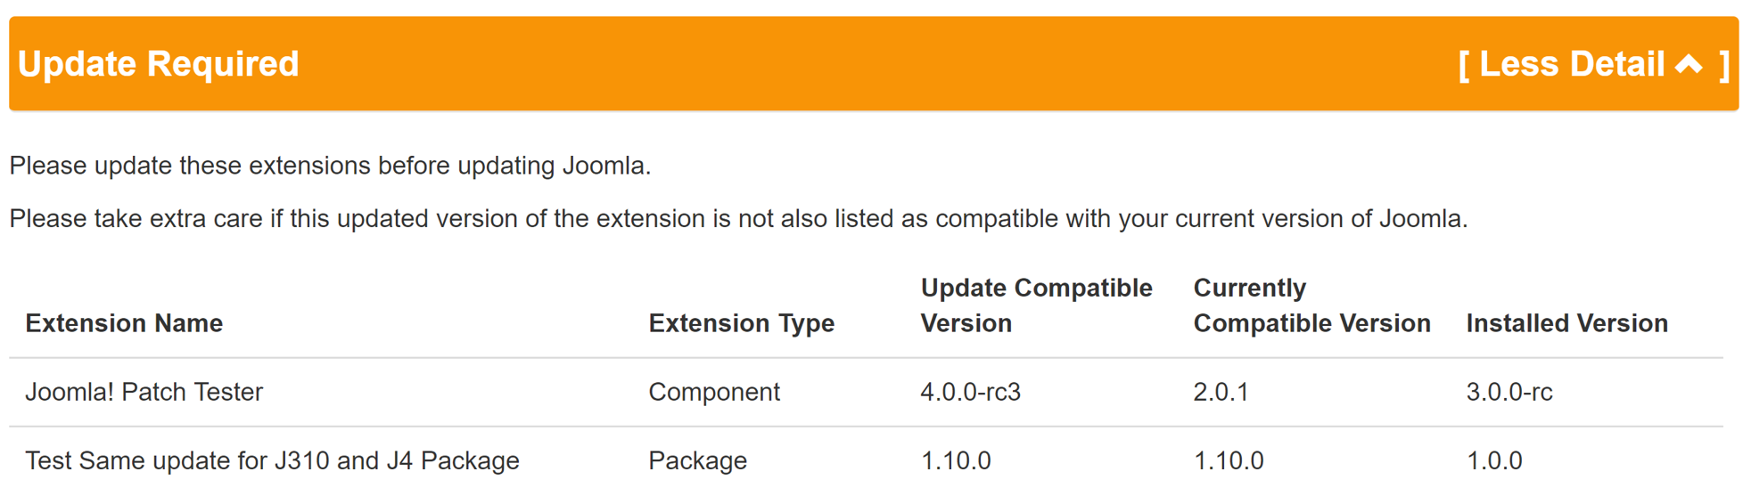Click the 1.0.0 installed version cell

coord(1494,460)
